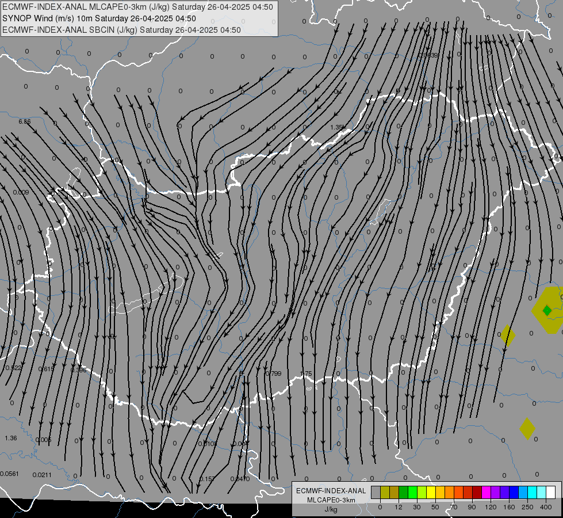The height and width of the screenshot is (518, 563).
Task: Click the 0.799 map value
Action: pos(274,374)
